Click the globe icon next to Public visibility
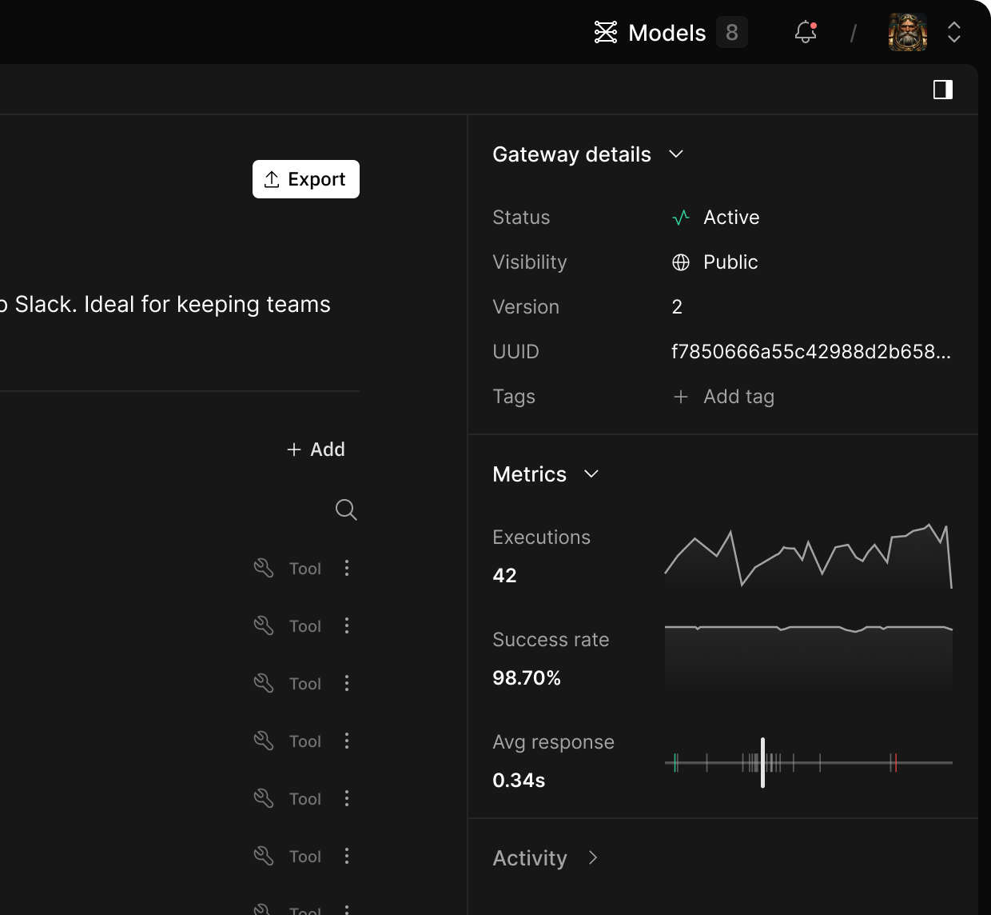 coord(681,262)
